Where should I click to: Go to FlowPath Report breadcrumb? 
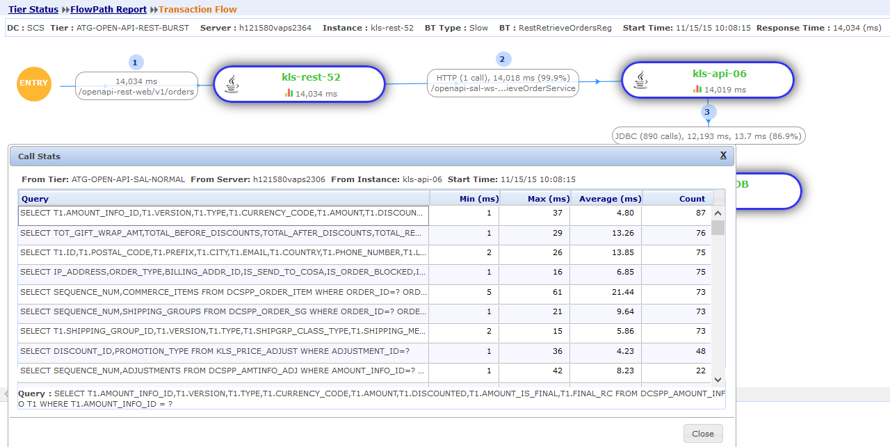(x=108, y=10)
